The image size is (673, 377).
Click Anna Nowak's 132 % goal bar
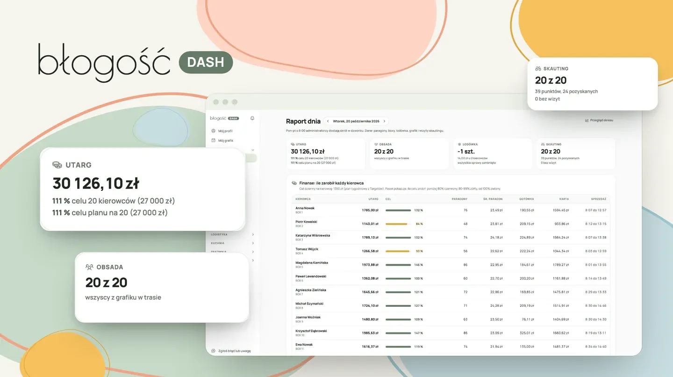[x=398, y=210]
